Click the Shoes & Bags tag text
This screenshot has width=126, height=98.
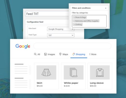tap(80, 17)
